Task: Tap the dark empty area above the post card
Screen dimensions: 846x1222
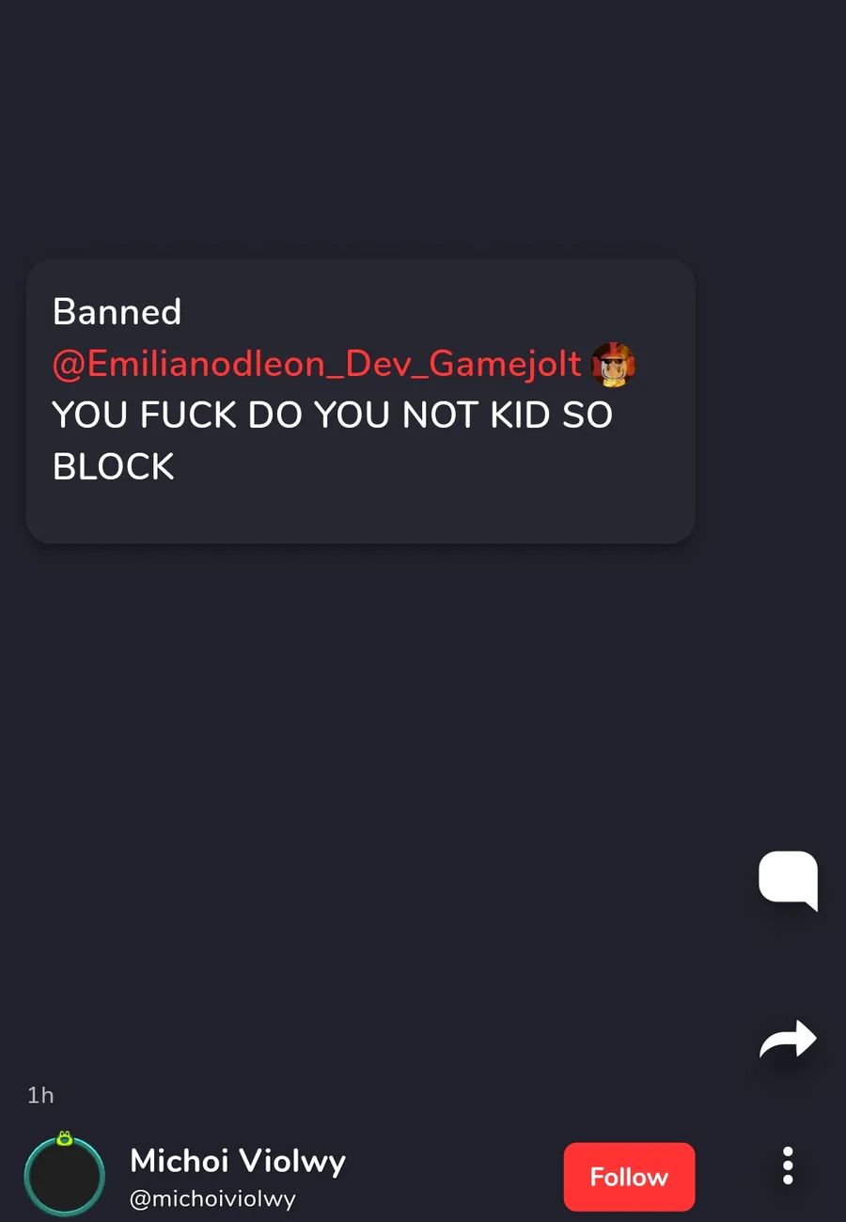Action: pos(423,132)
